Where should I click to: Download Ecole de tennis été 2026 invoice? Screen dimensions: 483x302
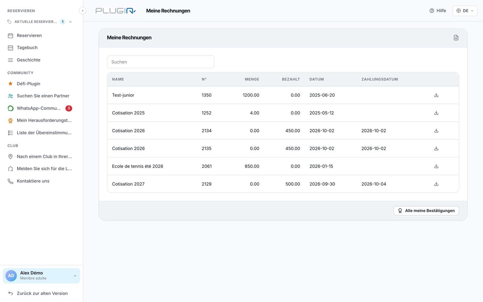pyautogui.click(x=436, y=166)
